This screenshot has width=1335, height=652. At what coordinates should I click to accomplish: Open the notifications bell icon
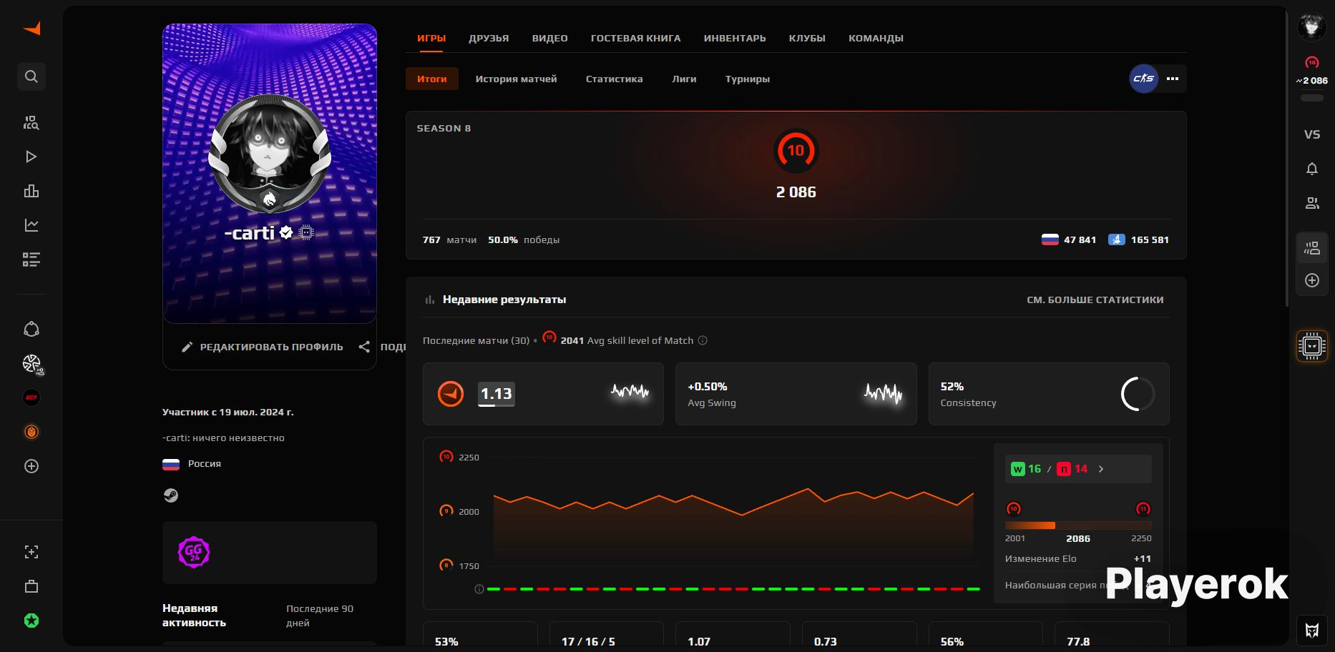pos(1312,169)
